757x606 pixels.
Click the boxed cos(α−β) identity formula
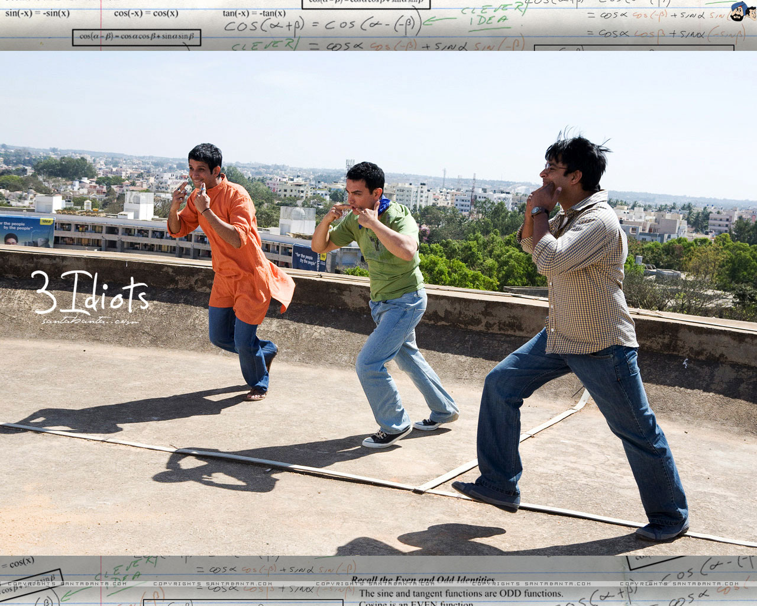(x=137, y=37)
